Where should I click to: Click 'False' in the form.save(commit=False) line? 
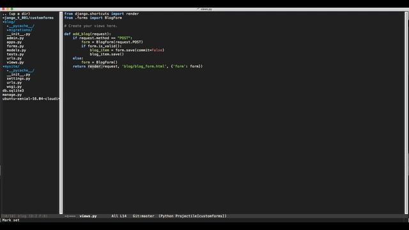tap(157, 50)
